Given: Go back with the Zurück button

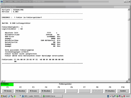Looking at the screenshot, I should [x=123, y=91].
